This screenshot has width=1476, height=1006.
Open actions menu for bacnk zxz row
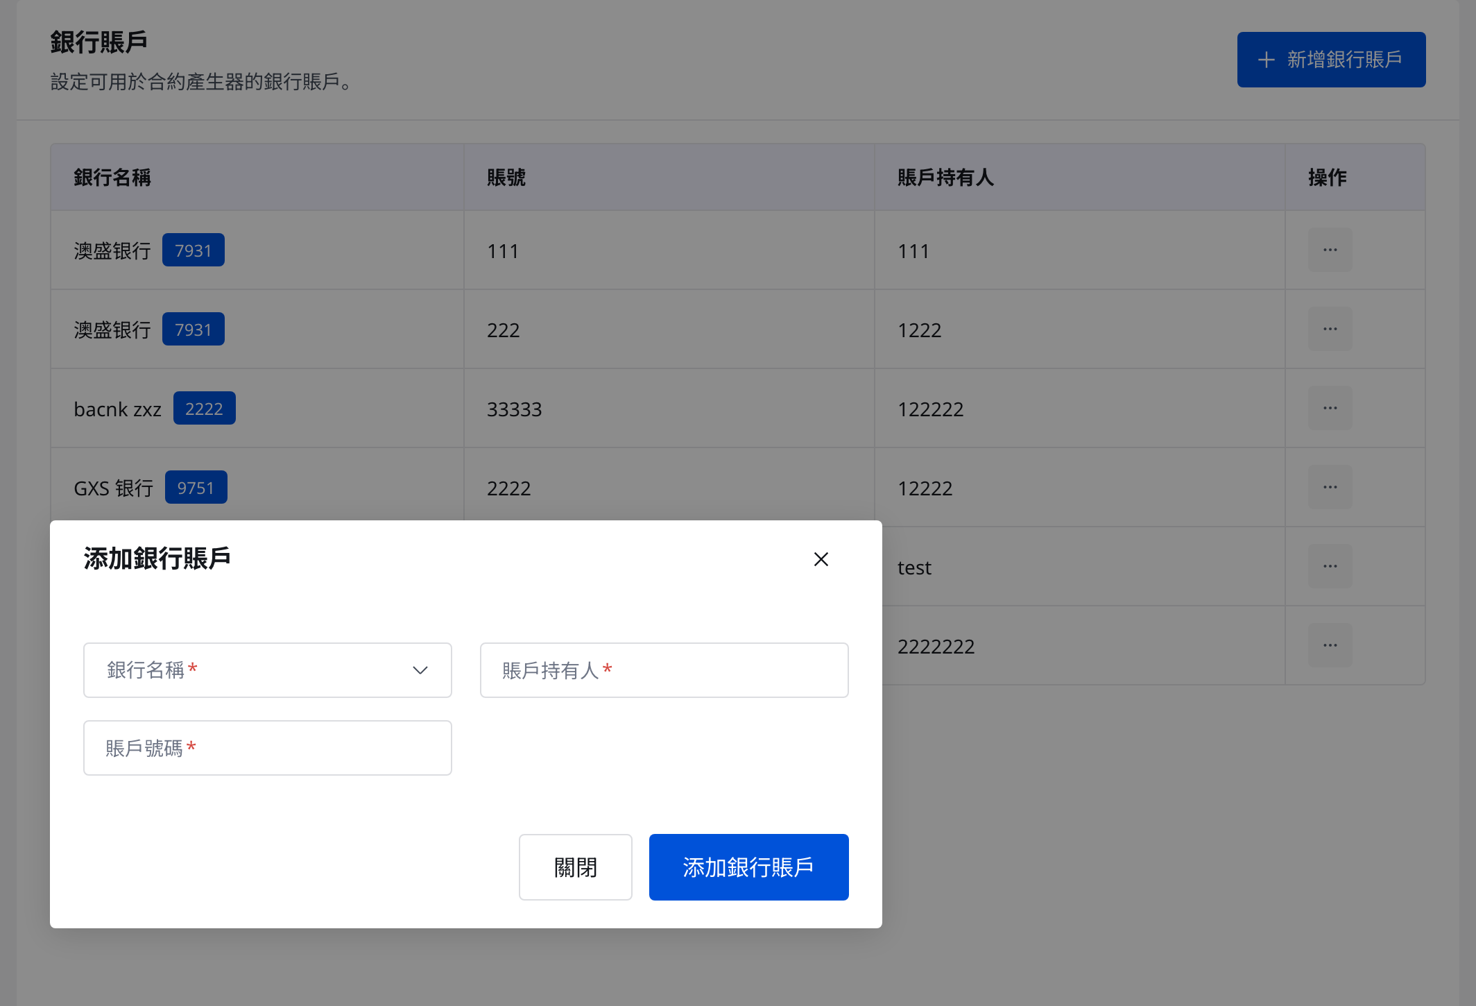pyautogui.click(x=1330, y=408)
